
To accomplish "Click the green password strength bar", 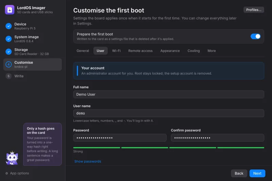I will (169, 148).
